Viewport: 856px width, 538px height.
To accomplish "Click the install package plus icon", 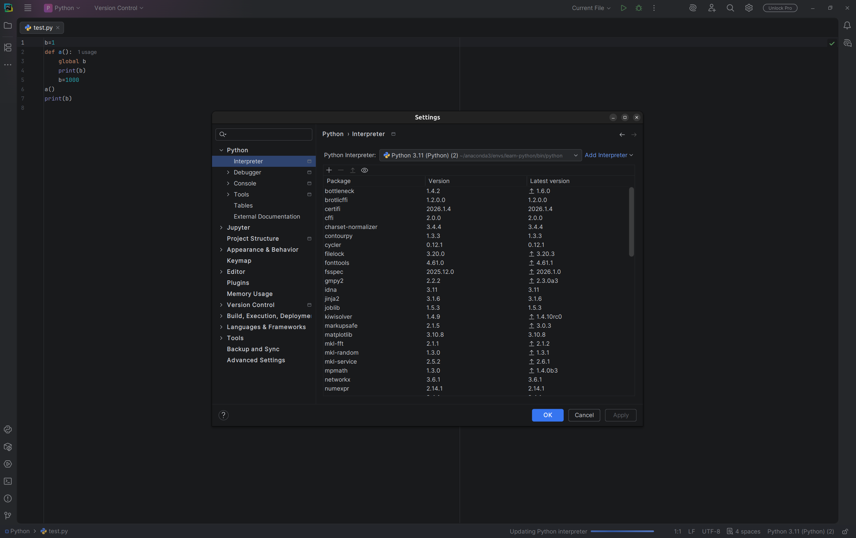I will click(x=329, y=170).
